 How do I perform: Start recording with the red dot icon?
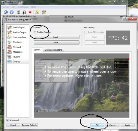(30, 12)
